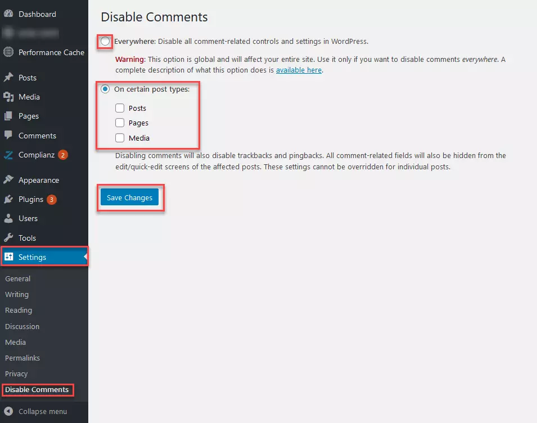Open Performance Cache menu item
Viewport: 537px width, 423px height.
click(51, 52)
